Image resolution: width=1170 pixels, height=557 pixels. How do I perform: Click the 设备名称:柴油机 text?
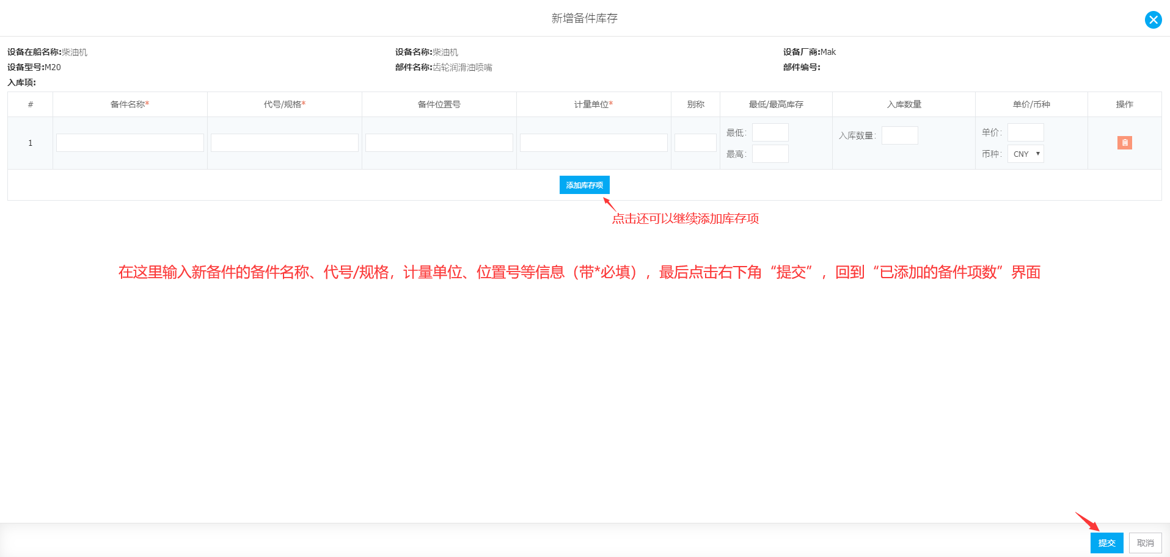(426, 52)
